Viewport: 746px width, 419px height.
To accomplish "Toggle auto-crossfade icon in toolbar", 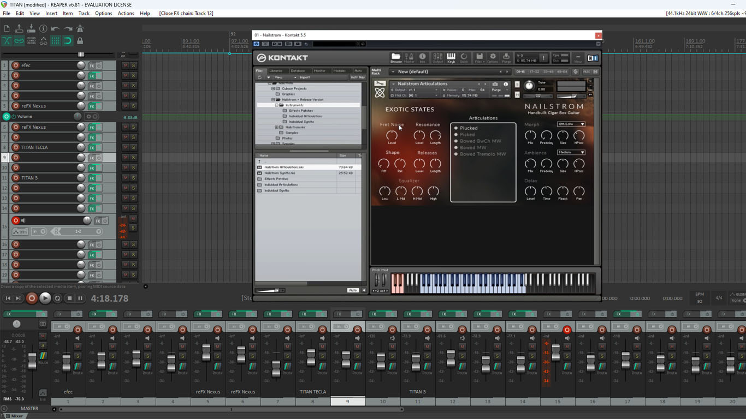I will click(x=7, y=40).
